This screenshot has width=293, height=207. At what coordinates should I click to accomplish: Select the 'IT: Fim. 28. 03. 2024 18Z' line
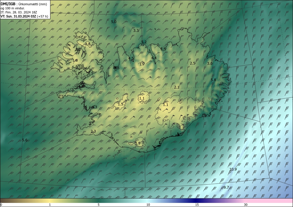(19, 12)
